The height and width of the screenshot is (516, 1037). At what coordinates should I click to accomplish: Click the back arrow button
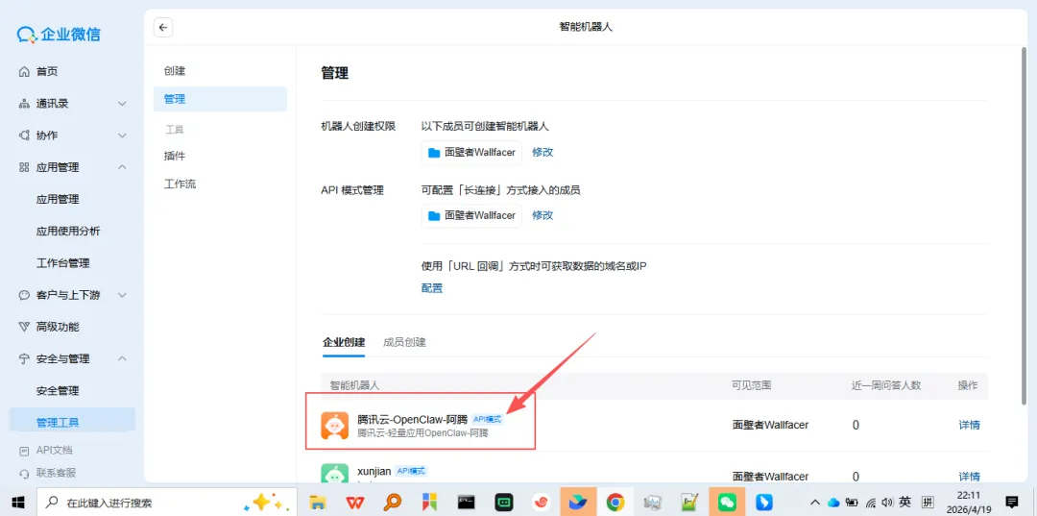click(x=163, y=28)
